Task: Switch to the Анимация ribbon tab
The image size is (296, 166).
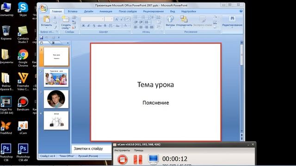Action: click(106, 11)
